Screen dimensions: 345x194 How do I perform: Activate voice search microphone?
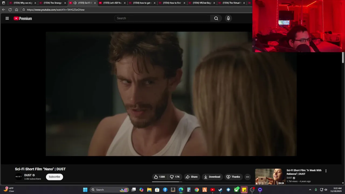click(228, 18)
